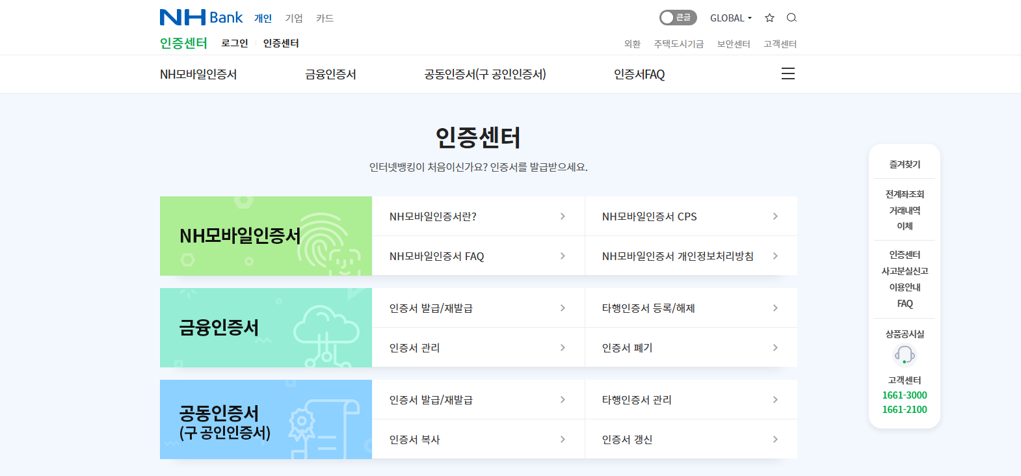
Task: Open FAQ in the side quick panel
Action: coord(905,304)
